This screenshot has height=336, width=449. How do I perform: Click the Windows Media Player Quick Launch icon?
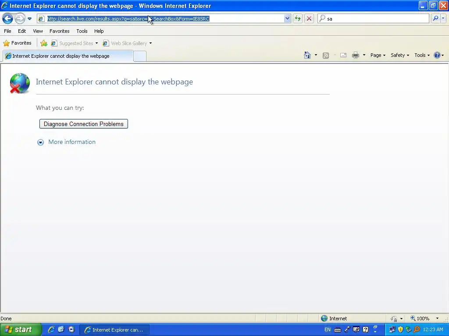click(x=71, y=329)
